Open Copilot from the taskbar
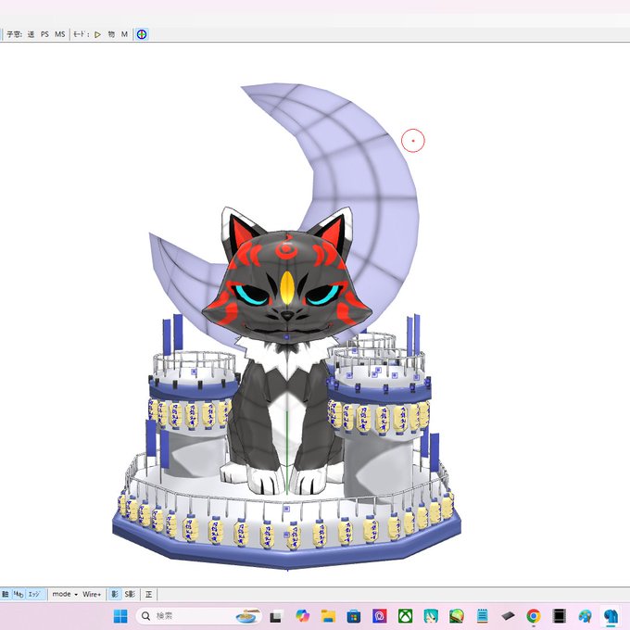 [302, 616]
